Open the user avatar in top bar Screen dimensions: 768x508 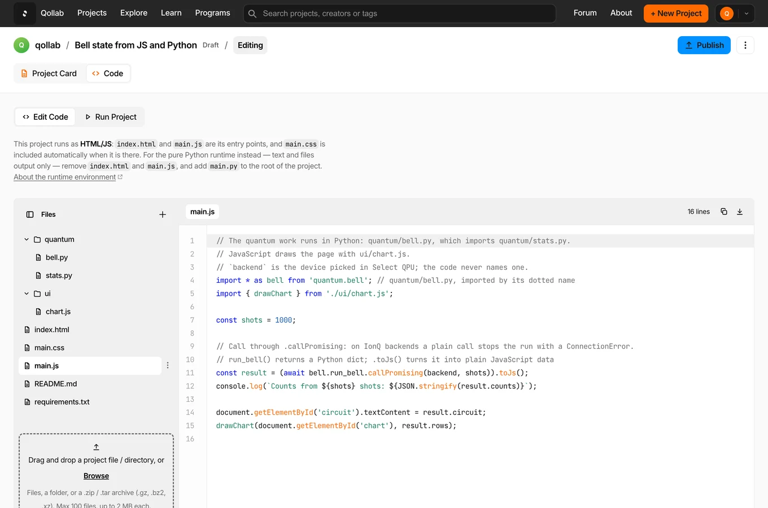[x=727, y=14]
